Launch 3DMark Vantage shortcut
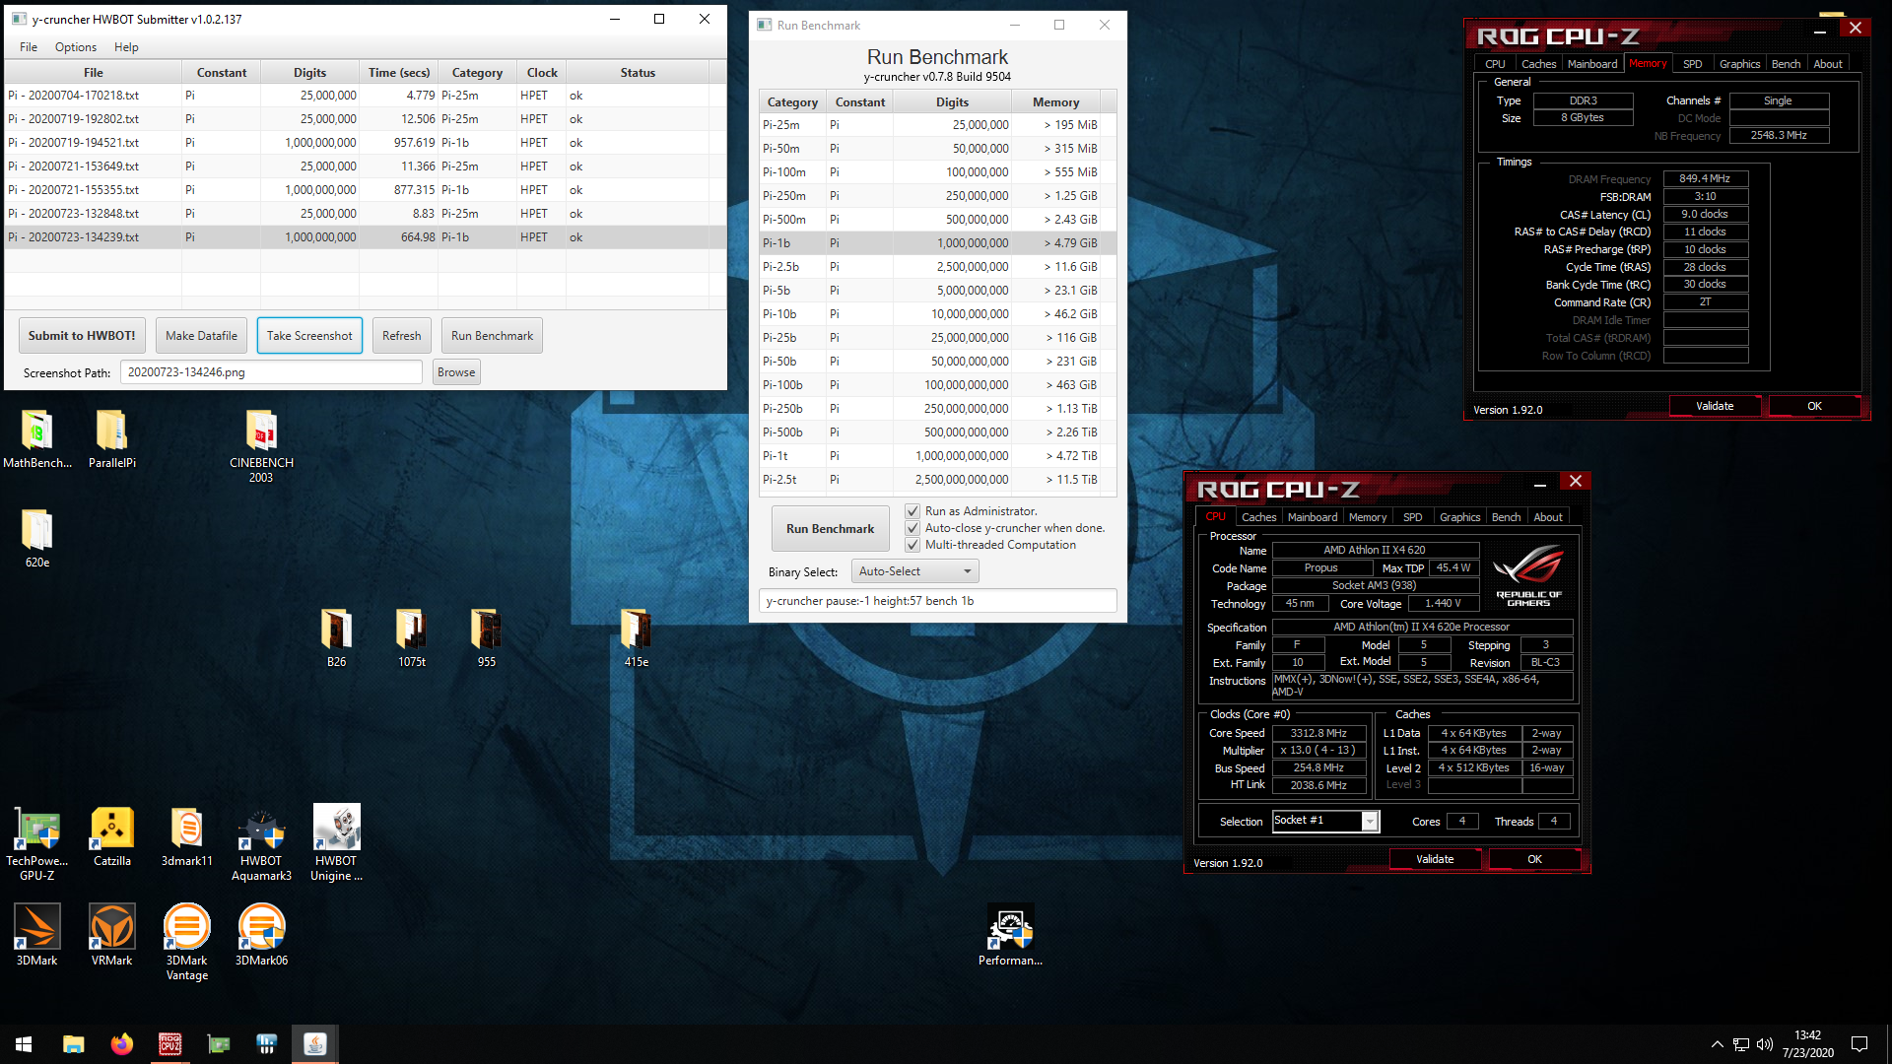1892x1064 pixels. coord(186,943)
